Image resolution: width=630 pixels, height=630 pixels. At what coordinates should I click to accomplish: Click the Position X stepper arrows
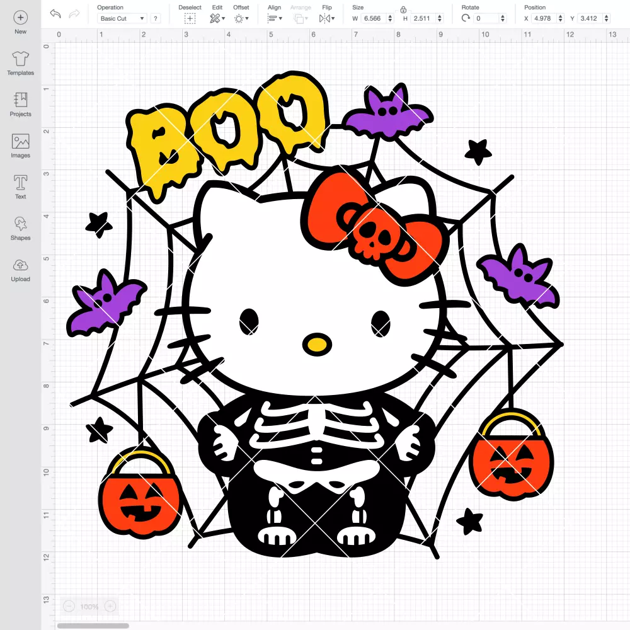pyautogui.click(x=561, y=18)
